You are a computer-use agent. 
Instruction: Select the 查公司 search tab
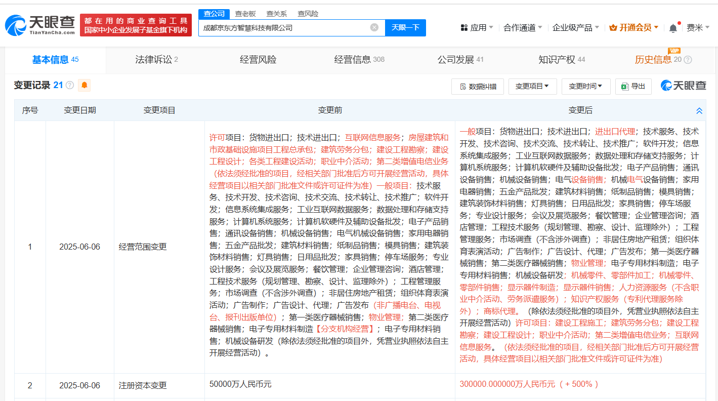tap(214, 14)
